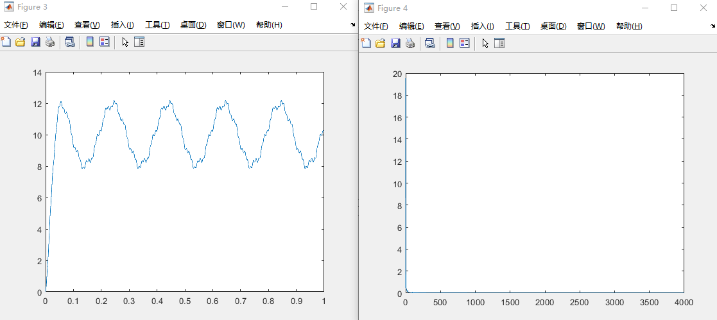Click x-axis tick label 4000 in Figure 4

(x=684, y=302)
